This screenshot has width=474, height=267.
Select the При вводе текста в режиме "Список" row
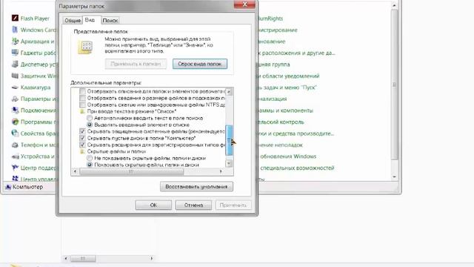[132, 111]
